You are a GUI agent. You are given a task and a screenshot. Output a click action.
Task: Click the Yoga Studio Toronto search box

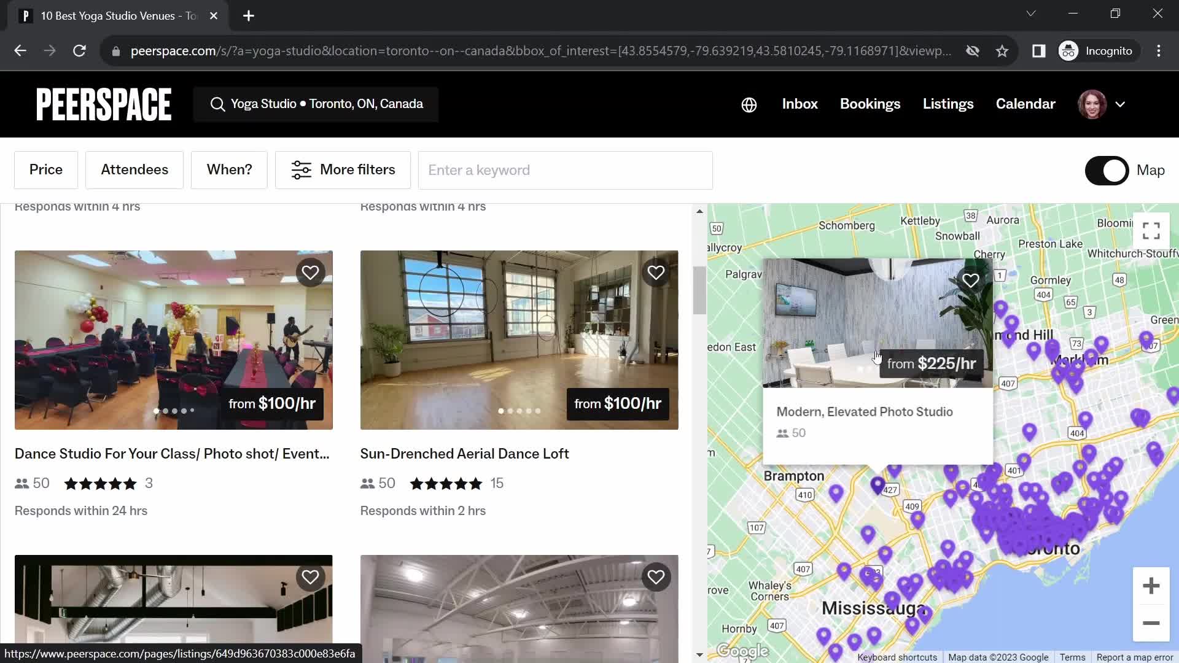[316, 104]
